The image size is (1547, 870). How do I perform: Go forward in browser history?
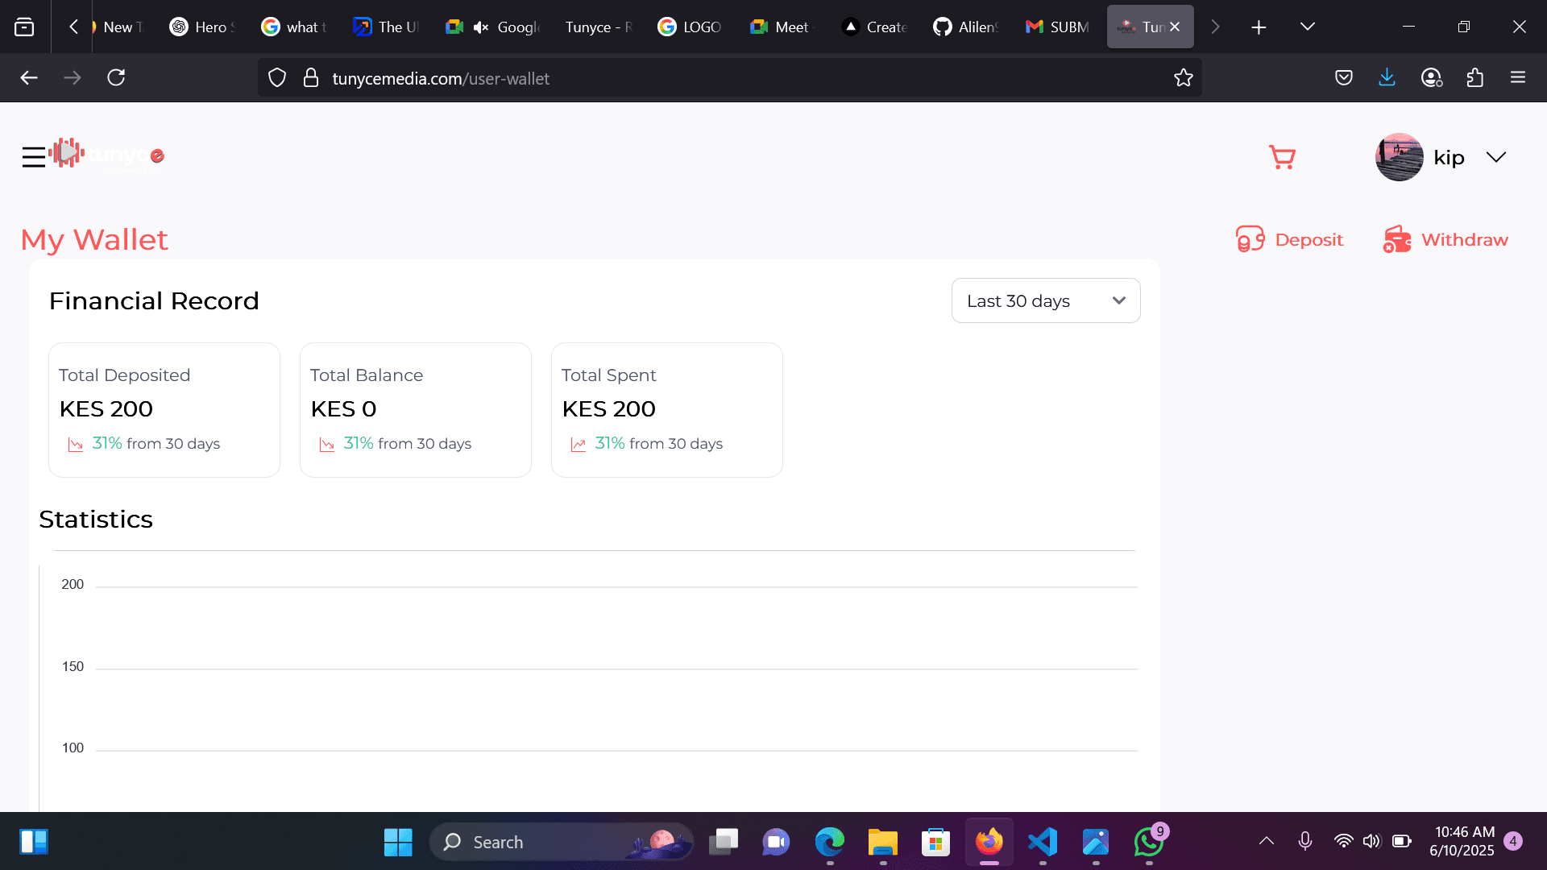point(73,78)
